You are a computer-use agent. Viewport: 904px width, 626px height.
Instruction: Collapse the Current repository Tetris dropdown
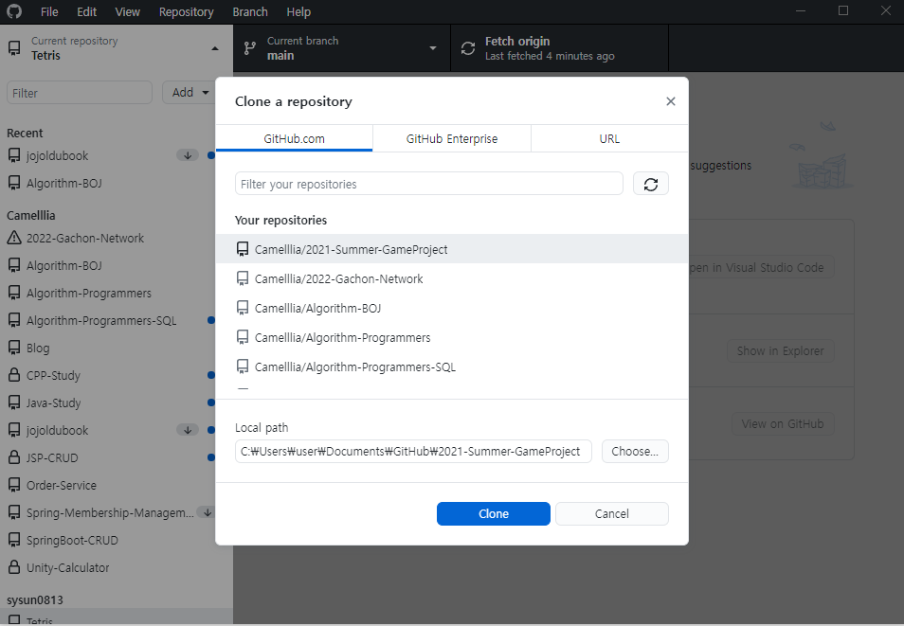(117, 48)
